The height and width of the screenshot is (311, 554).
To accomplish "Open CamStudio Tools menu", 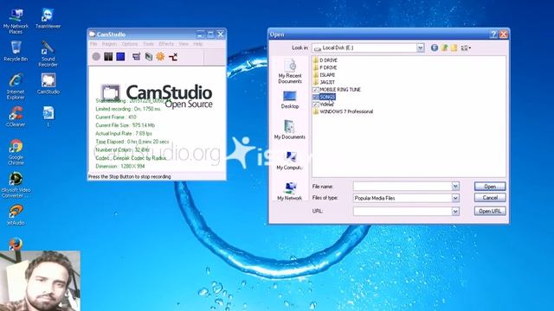I will pyautogui.click(x=148, y=44).
